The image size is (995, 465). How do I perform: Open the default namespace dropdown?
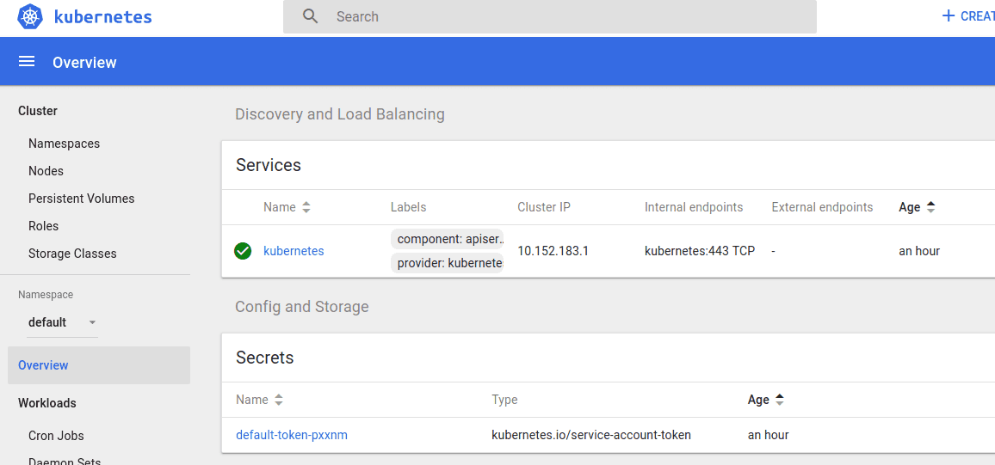click(63, 322)
